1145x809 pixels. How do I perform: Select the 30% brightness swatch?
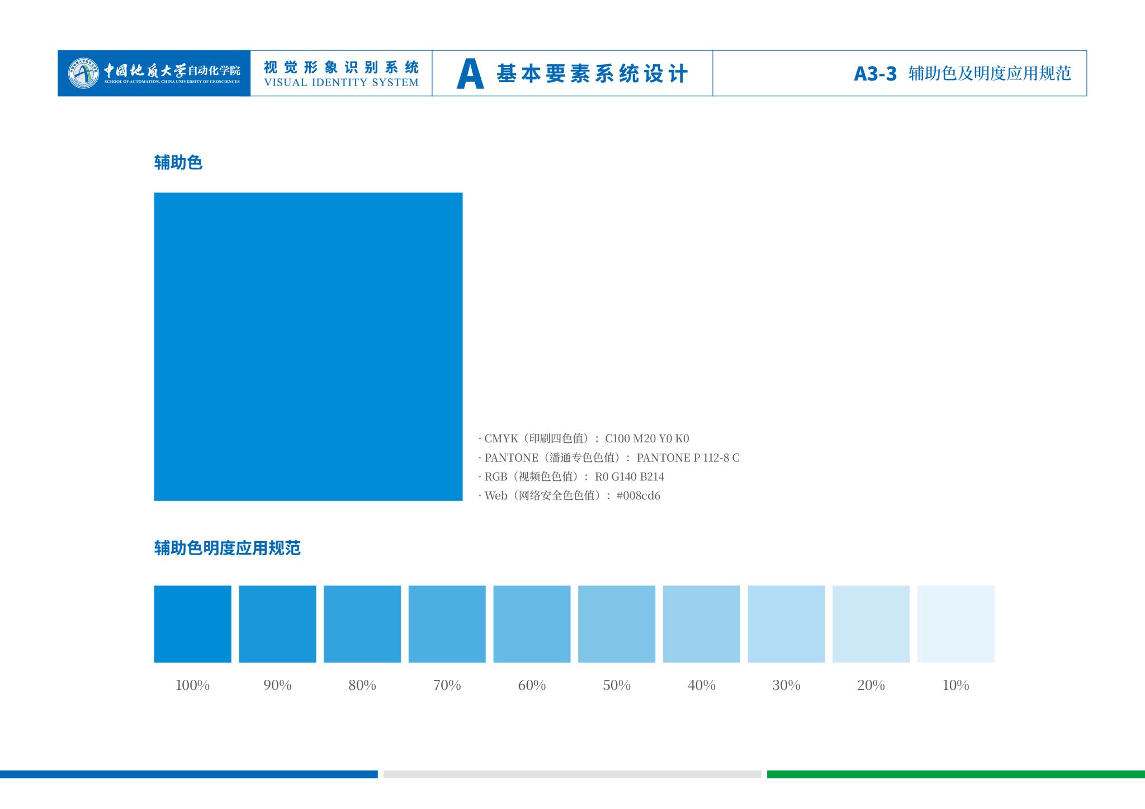[786, 624]
